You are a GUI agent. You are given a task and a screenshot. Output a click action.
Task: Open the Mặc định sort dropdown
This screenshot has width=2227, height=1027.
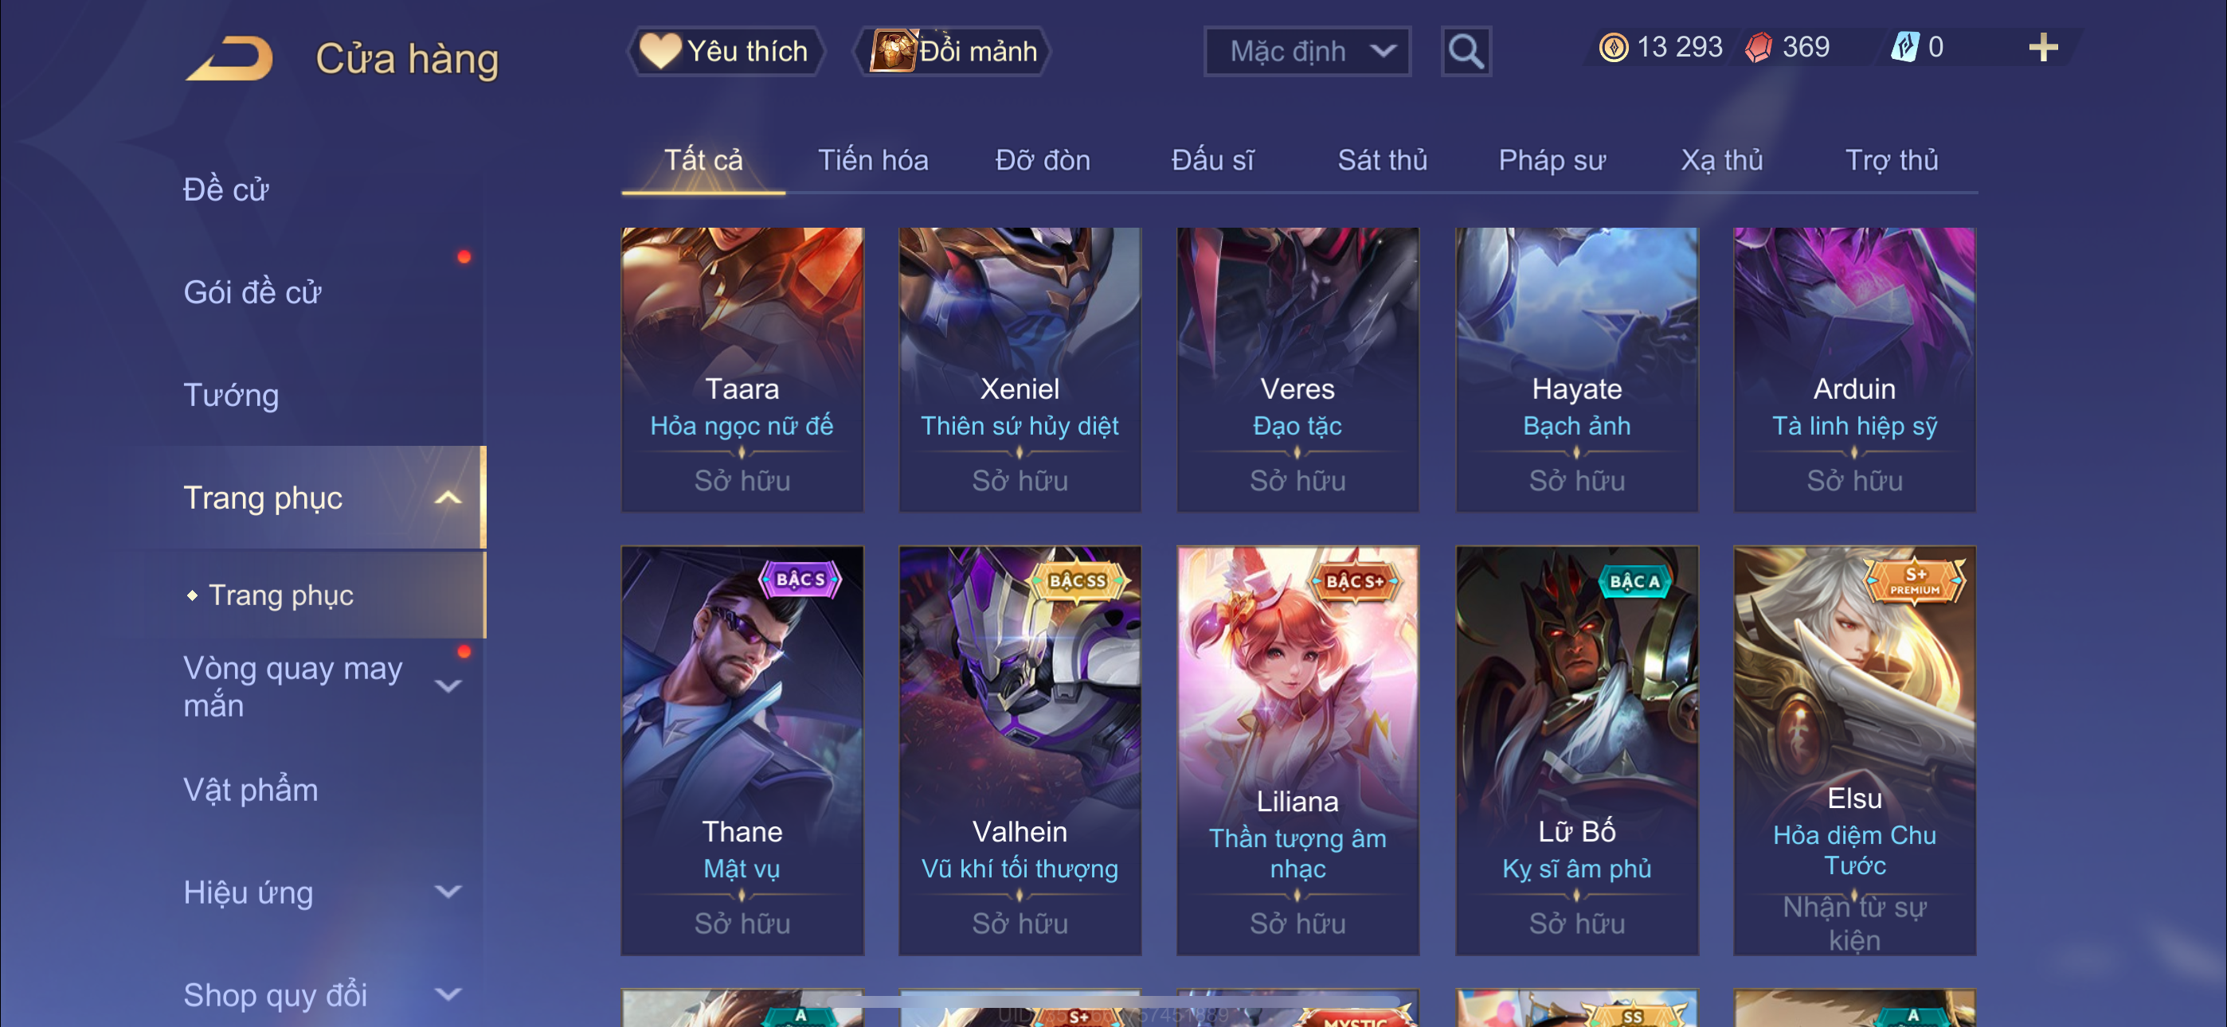[x=1307, y=52]
